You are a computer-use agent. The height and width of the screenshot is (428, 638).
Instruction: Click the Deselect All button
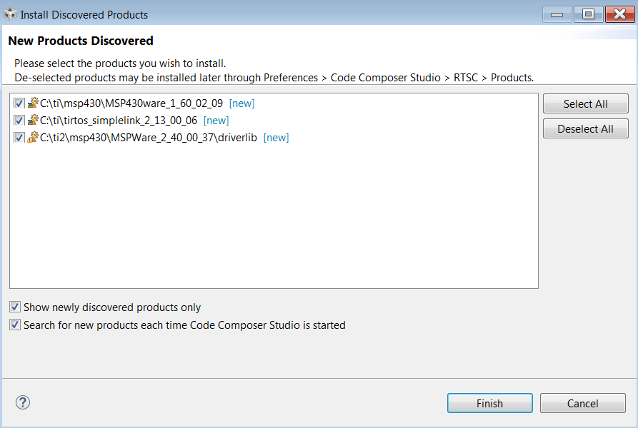click(x=586, y=128)
